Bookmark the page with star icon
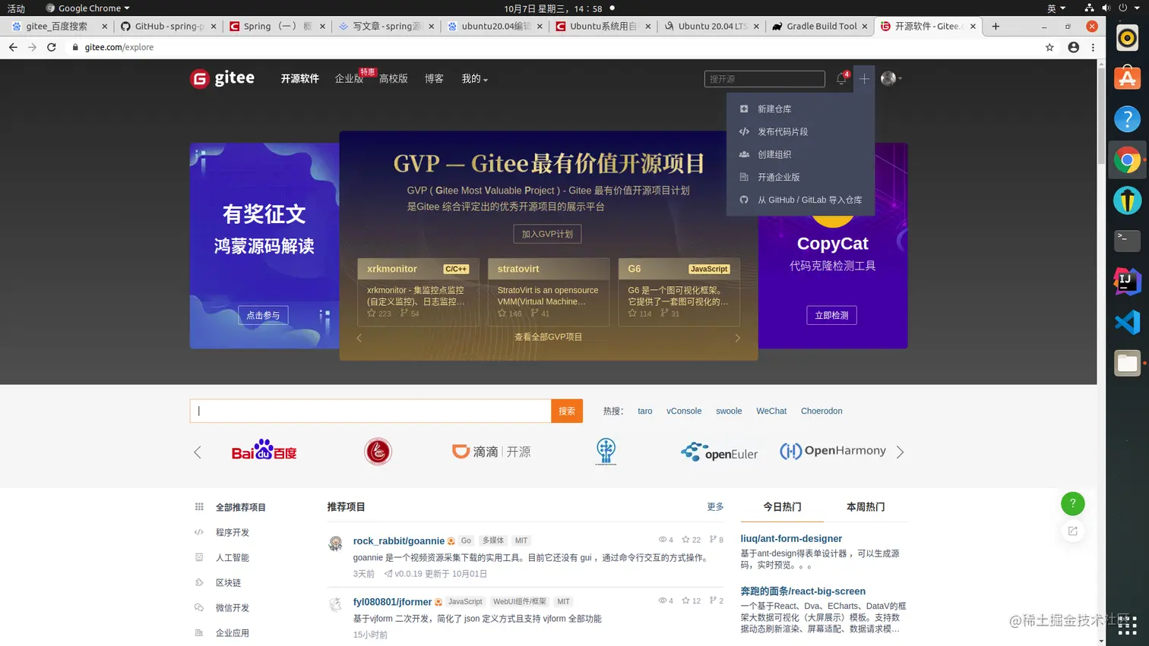1149x646 pixels. pos(1049,47)
